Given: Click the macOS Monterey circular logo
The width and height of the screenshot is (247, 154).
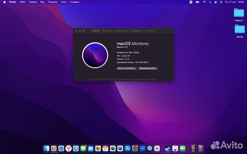Looking at the screenshot, I should [x=95, y=55].
